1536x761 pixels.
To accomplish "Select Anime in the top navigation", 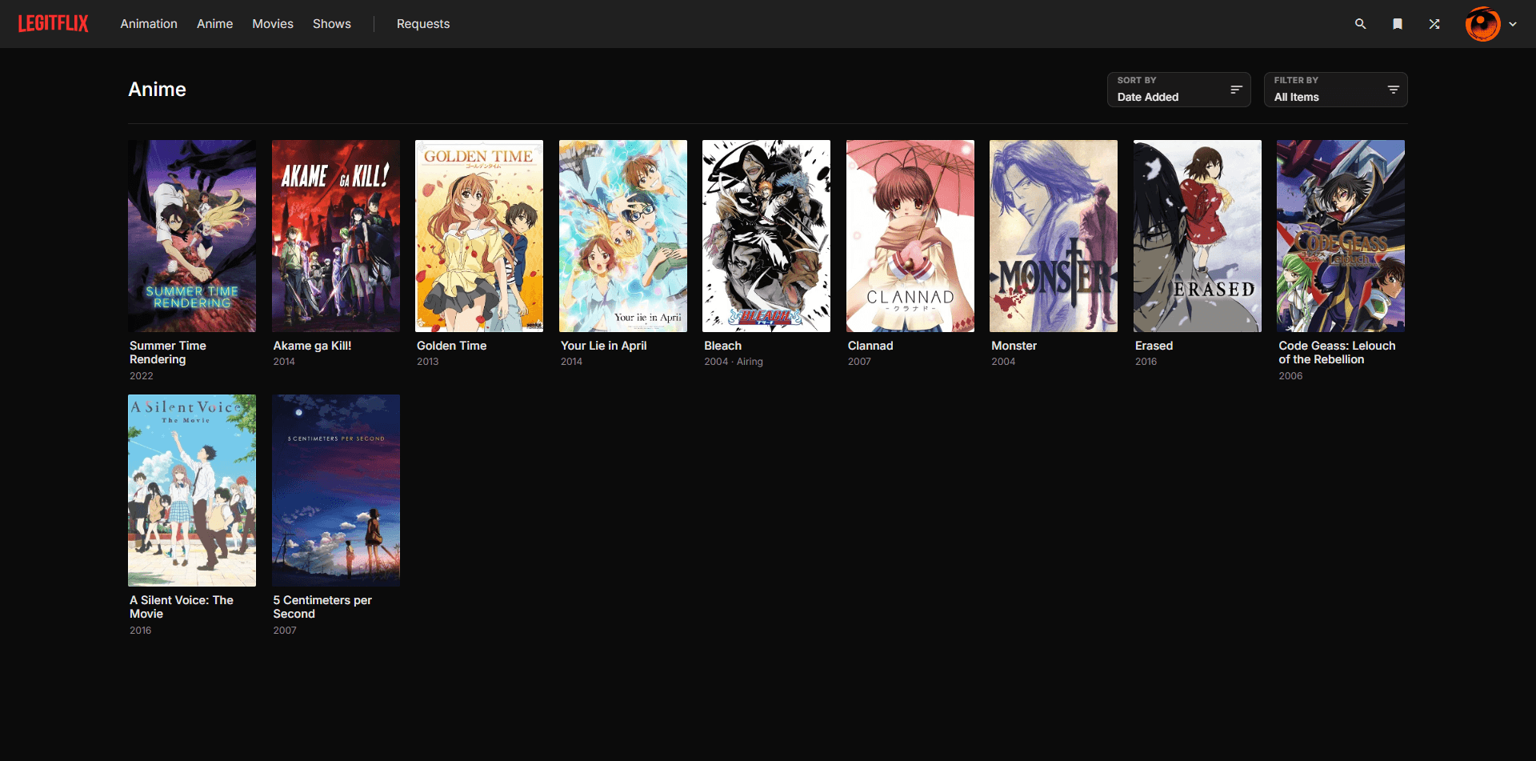I will (x=214, y=24).
